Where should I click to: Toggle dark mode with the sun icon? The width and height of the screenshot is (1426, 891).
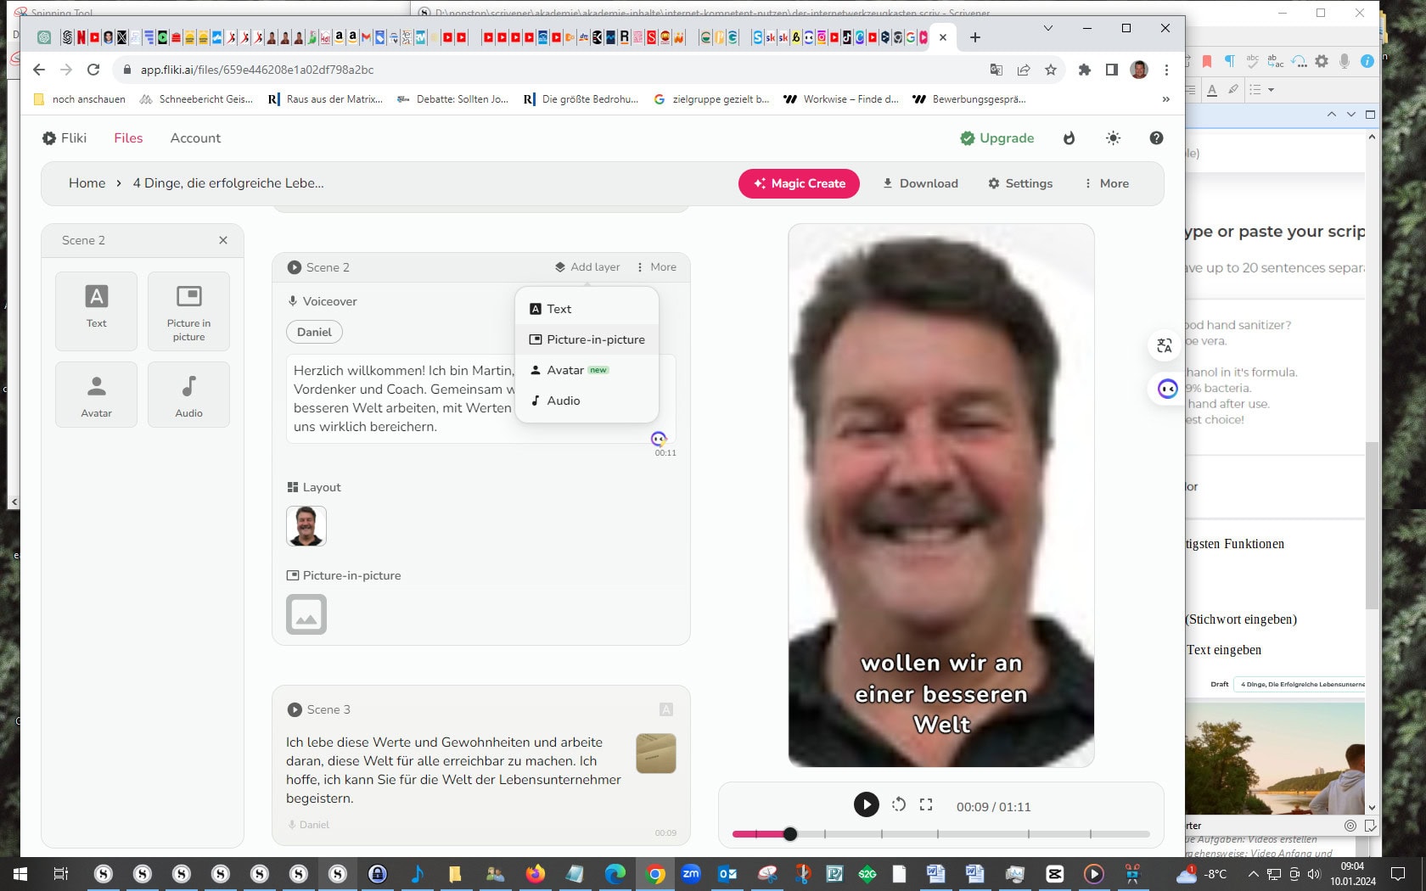[1113, 137]
